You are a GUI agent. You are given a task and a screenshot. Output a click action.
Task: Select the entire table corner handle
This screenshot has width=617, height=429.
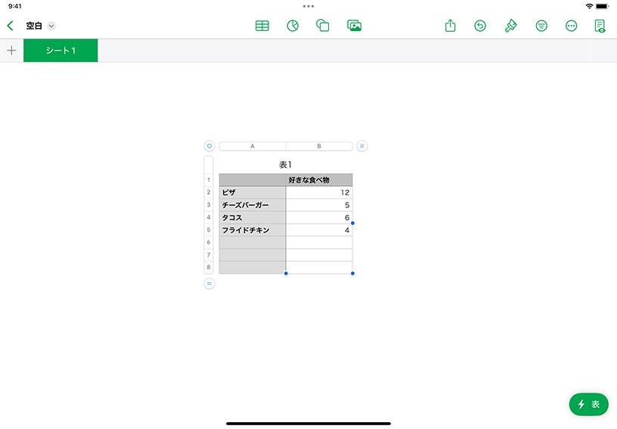(x=209, y=146)
